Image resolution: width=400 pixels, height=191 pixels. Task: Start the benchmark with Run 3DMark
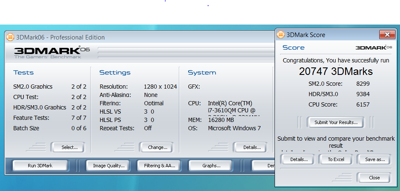pyautogui.click(x=40, y=166)
